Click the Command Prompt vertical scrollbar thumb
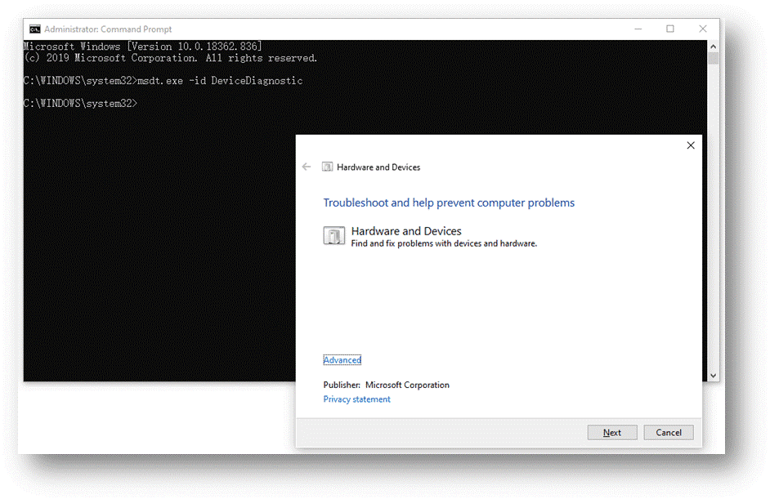 tap(714, 60)
